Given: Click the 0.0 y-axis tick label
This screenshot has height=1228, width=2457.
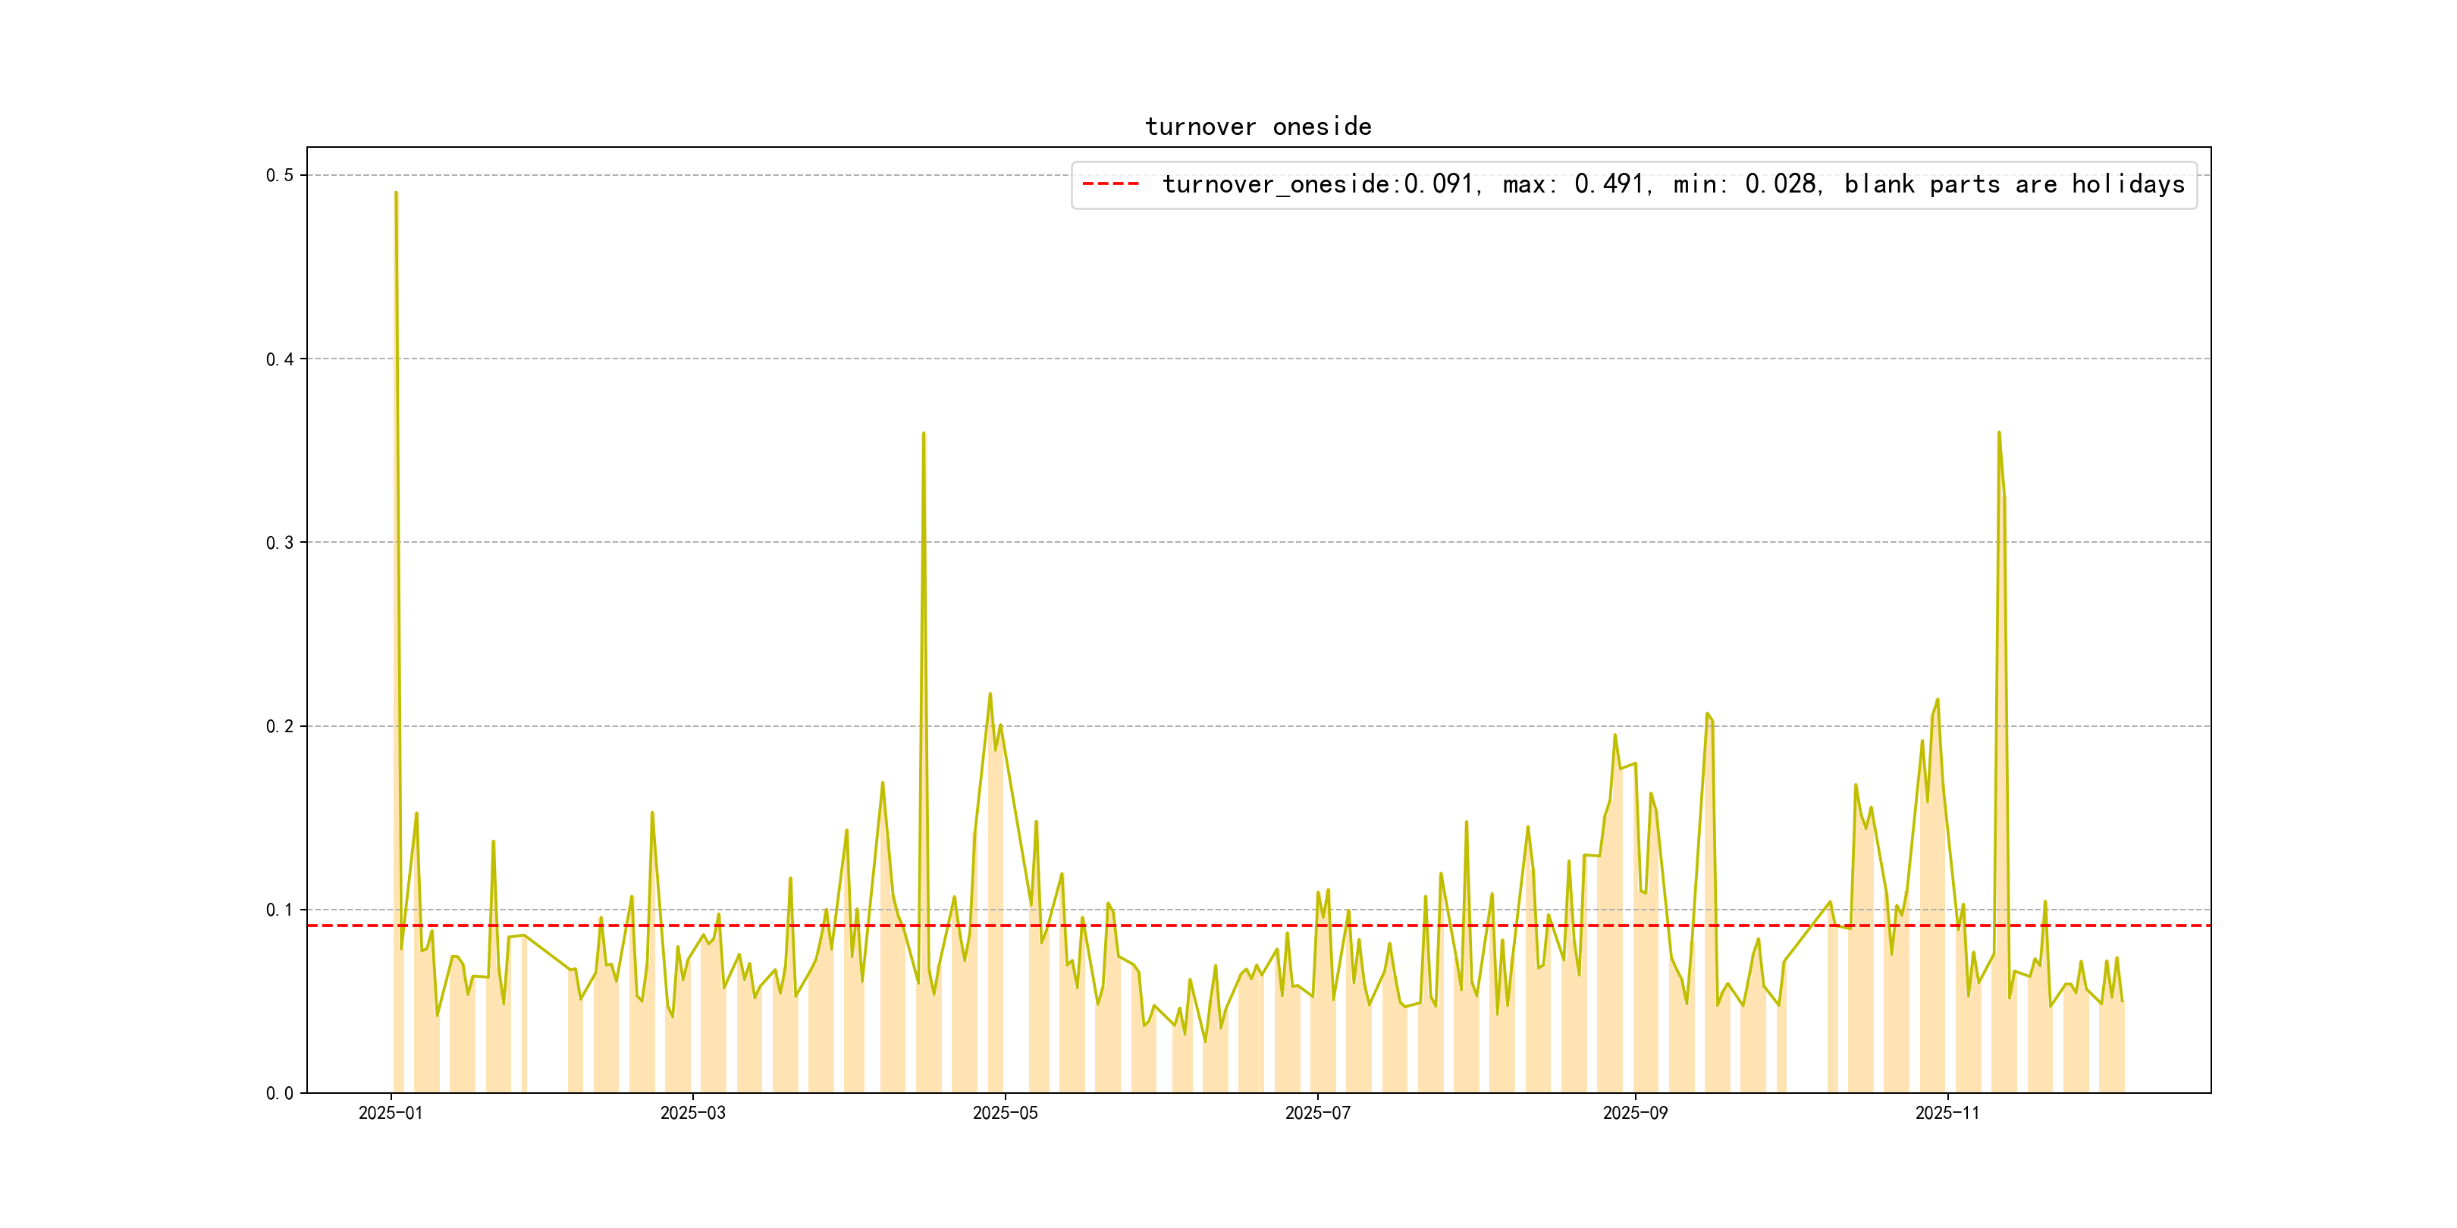Looking at the screenshot, I should [x=280, y=1094].
